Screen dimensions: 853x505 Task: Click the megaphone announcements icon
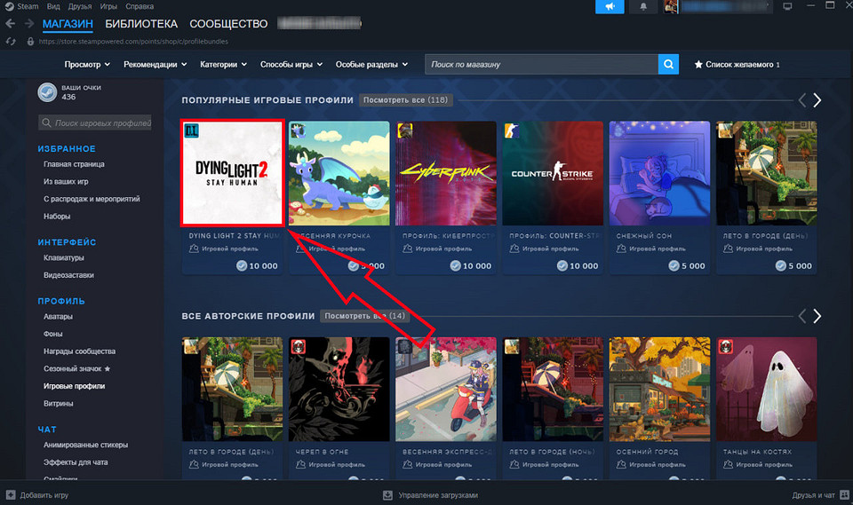tap(610, 7)
